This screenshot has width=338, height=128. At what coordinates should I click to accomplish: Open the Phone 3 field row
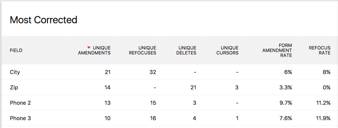(x=170, y=118)
